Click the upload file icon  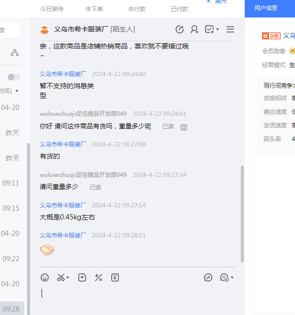(82, 278)
